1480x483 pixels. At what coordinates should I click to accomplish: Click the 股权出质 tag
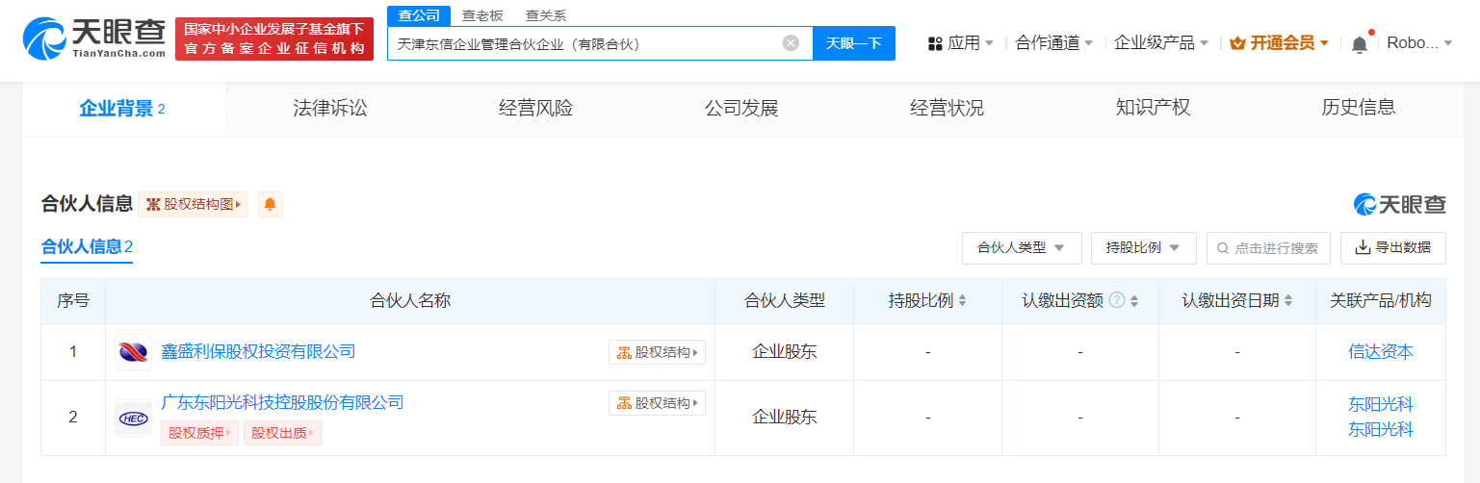[282, 433]
